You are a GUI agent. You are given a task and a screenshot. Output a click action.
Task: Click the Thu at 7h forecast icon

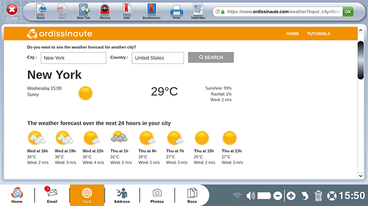point(175,138)
